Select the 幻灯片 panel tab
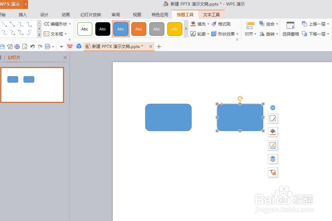 (14, 57)
